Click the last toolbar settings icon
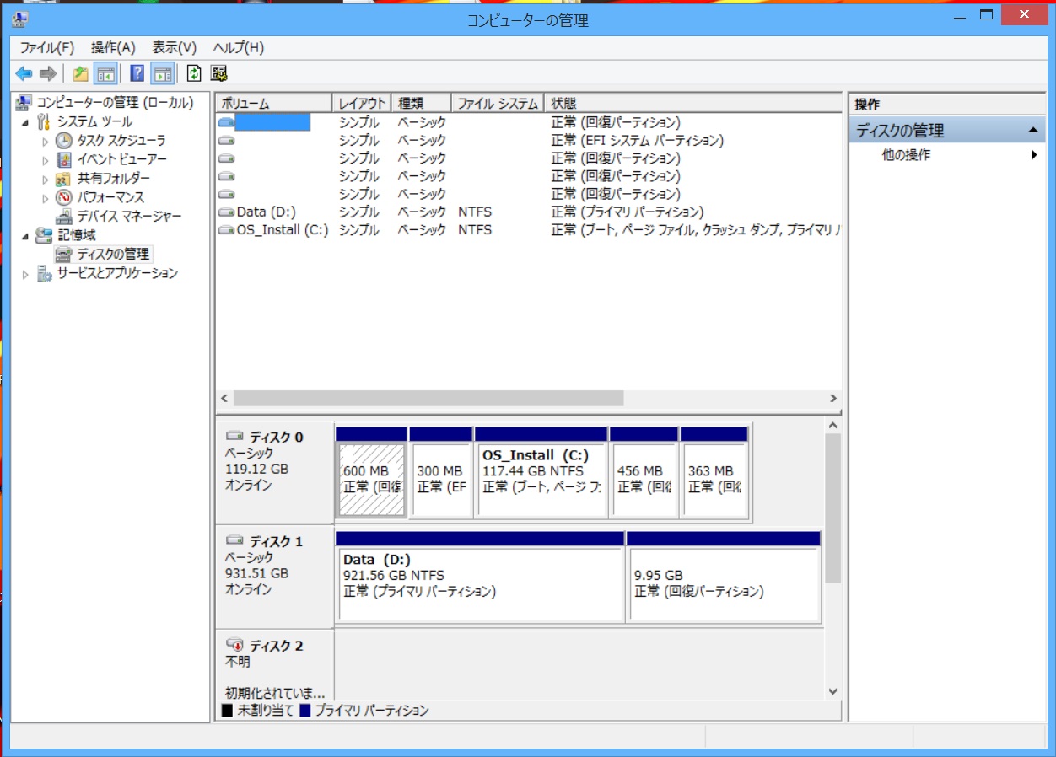This screenshot has height=757, width=1056. point(219,73)
